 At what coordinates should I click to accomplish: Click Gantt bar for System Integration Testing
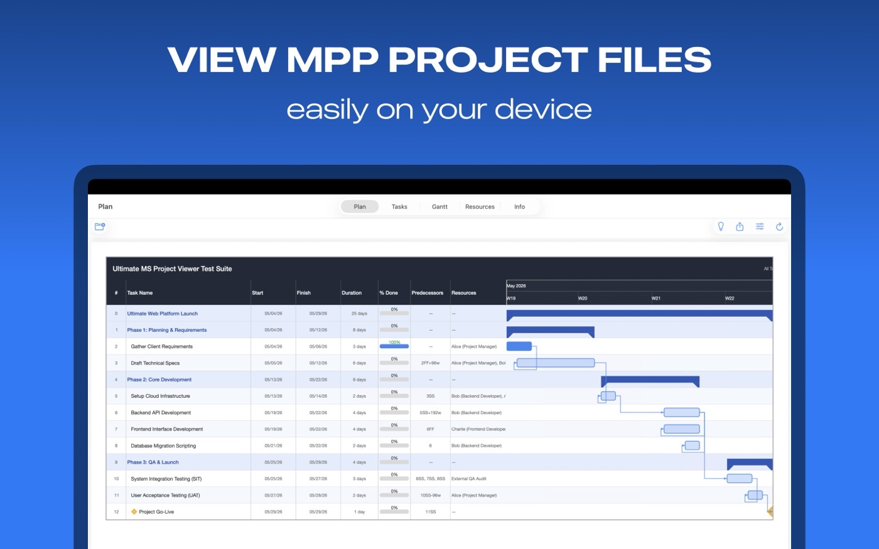pyautogui.click(x=740, y=478)
